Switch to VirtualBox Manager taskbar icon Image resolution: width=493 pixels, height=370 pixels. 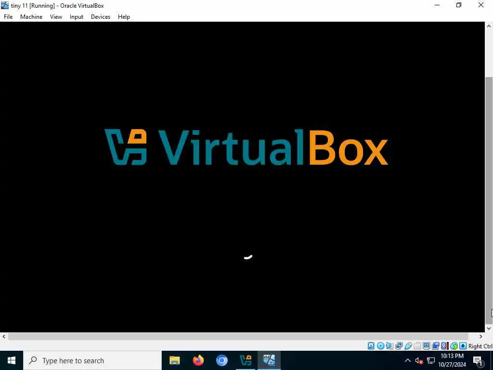[x=246, y=360]
